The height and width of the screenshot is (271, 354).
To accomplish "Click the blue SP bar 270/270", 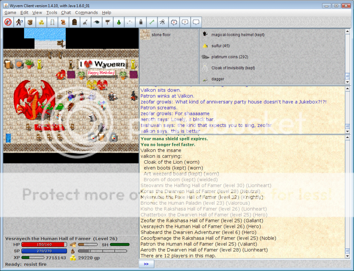I will pyautogui.click(x=44, y=251).
